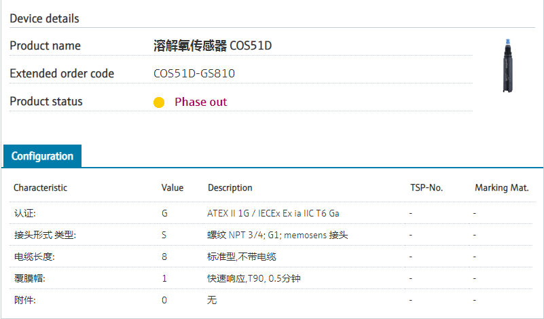Select the 附件 row
This screenshot has width=544, height=319.
point(26,300)
